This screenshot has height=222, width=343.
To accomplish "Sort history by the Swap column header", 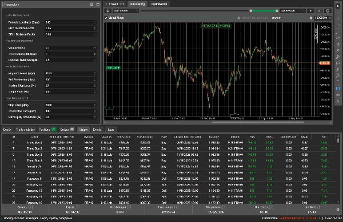I will coord(304,137).
